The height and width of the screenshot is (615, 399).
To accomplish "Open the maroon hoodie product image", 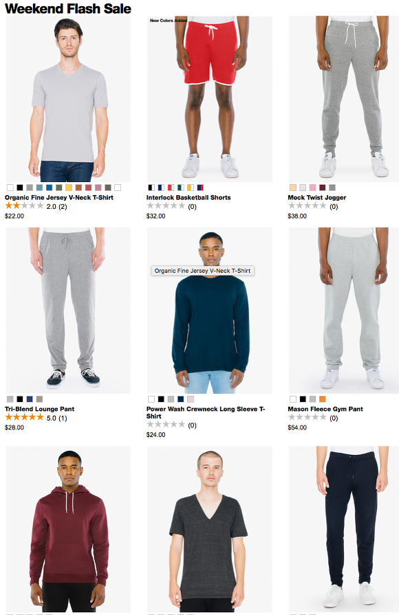I will [x=68, y=528].
